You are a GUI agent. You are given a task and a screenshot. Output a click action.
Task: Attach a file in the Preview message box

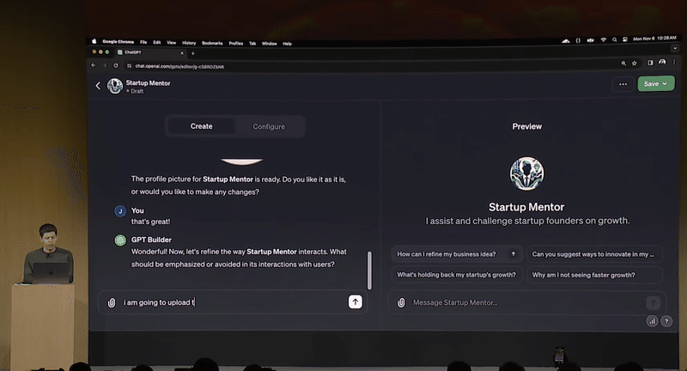[x=401, y=302]
